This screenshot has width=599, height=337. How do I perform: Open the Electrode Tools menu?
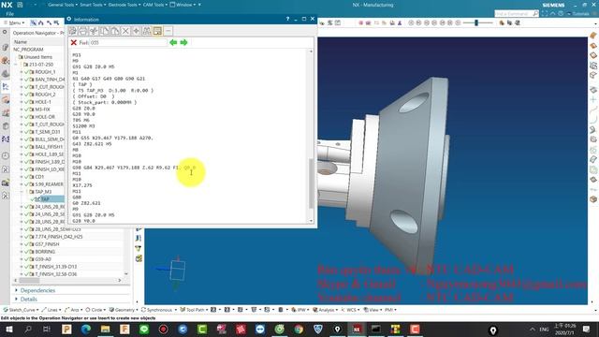point(124,5)
